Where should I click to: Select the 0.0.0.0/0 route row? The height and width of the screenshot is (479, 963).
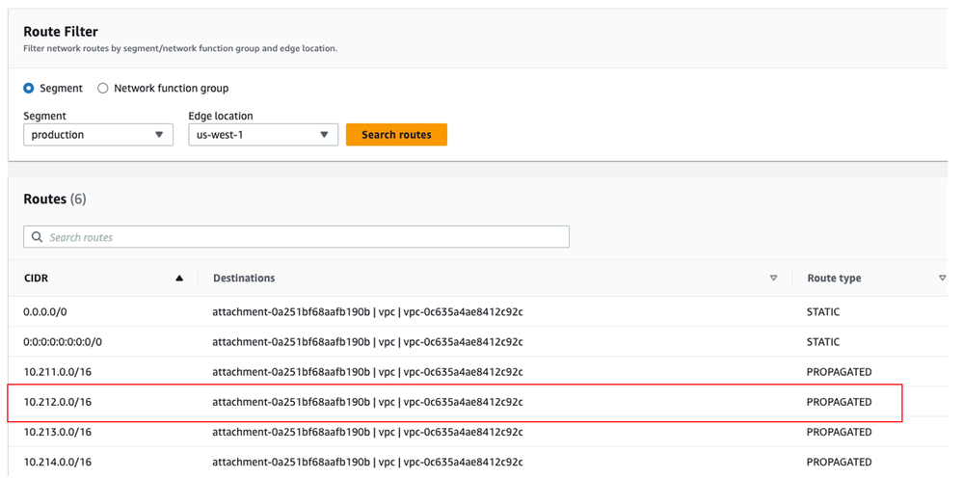pos(46,312)
